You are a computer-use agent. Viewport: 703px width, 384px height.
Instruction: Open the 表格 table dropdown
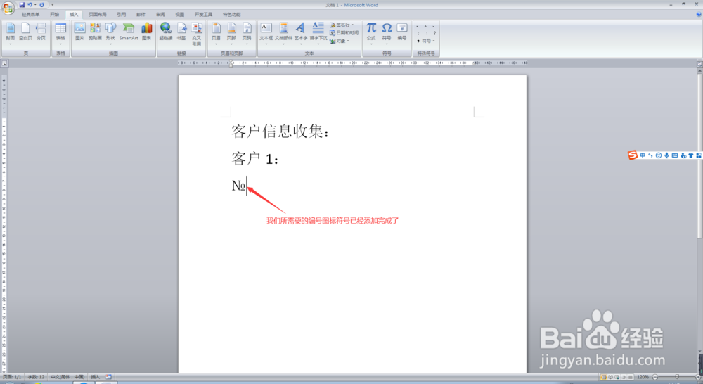(60, 33)
